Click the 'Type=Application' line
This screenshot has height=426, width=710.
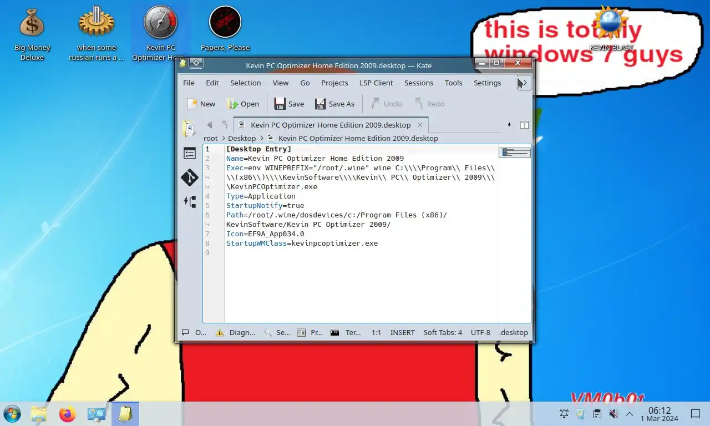click(x=261, y=196)
